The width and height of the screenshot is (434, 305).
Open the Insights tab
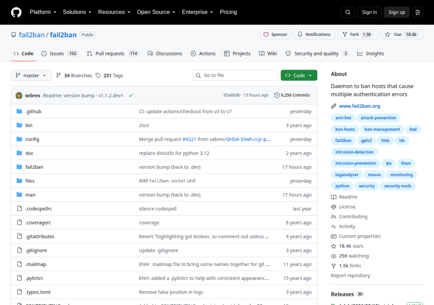coord(370,53)
